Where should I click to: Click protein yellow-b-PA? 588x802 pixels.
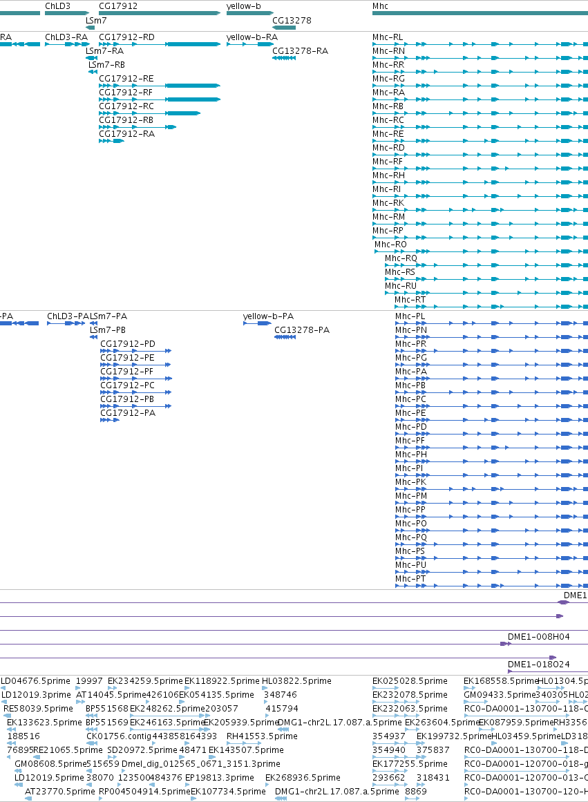(x=268, y=316)
